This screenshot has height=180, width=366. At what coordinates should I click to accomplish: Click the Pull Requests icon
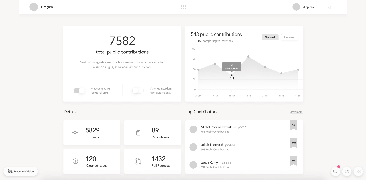click(138, 161)
